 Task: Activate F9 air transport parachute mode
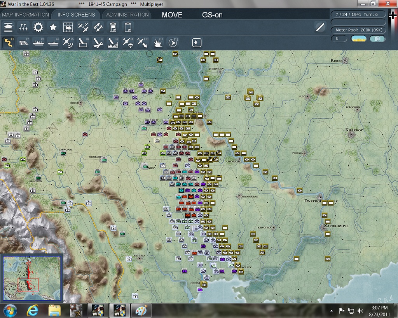tap(128, 42)
